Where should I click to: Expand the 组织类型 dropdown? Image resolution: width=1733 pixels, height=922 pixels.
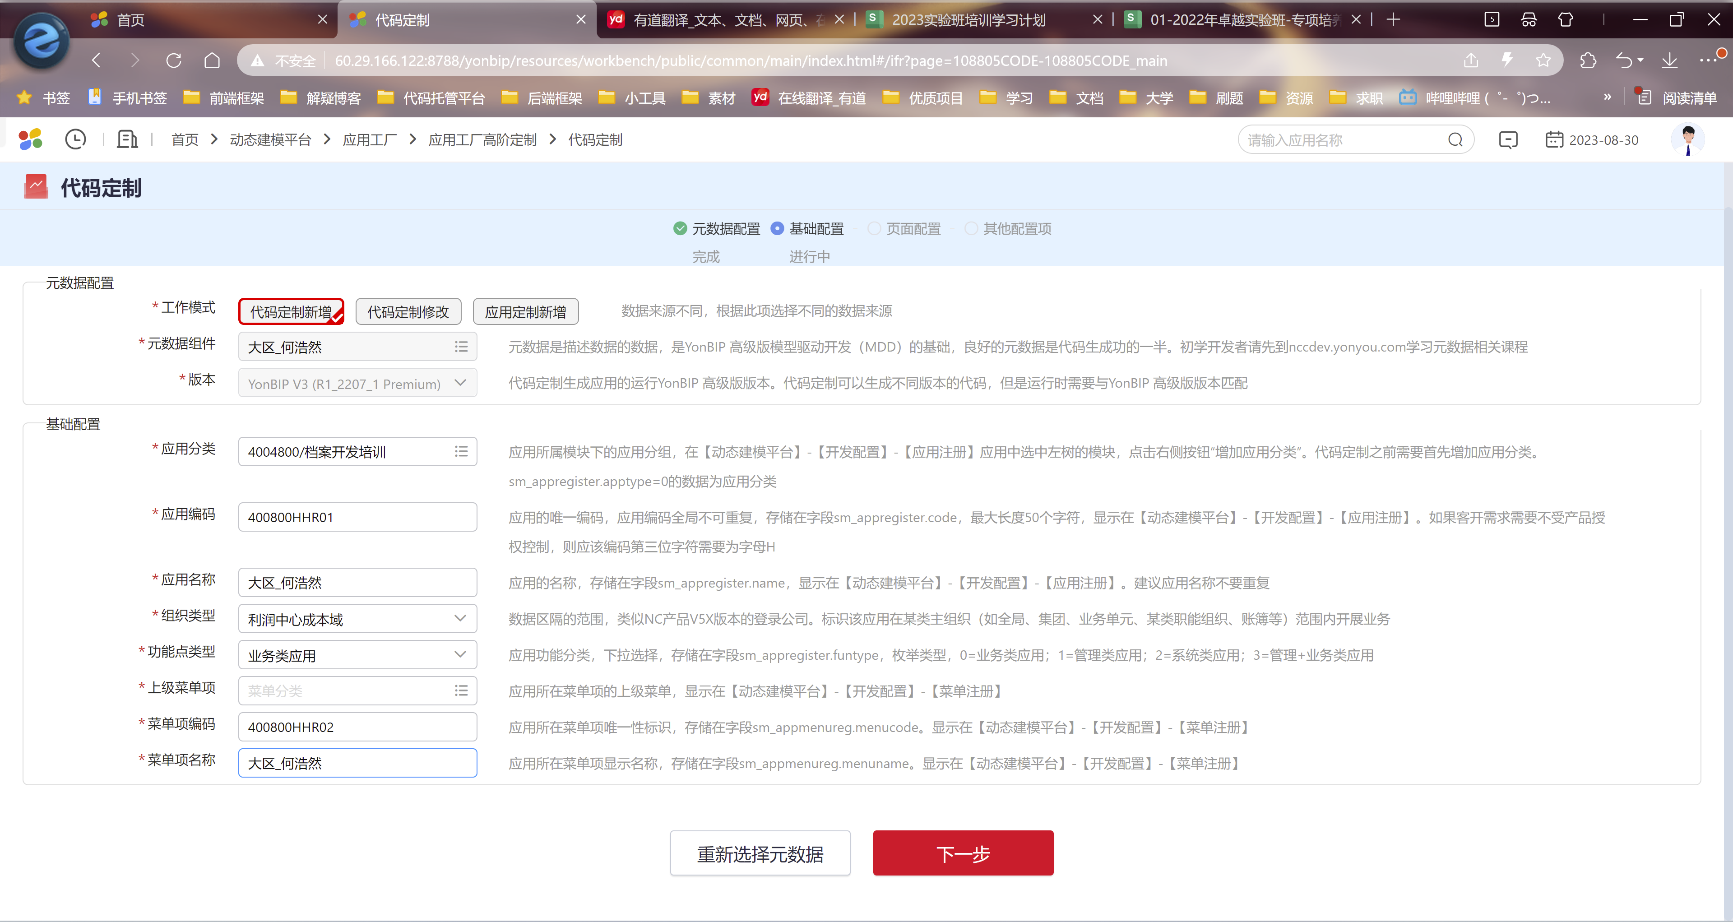tap(460, 619)
